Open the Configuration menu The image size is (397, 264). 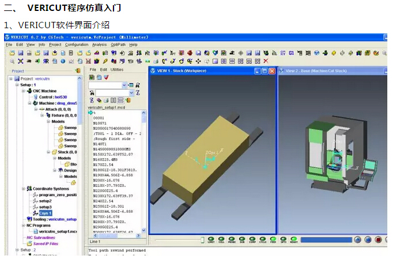click(77, 44)
